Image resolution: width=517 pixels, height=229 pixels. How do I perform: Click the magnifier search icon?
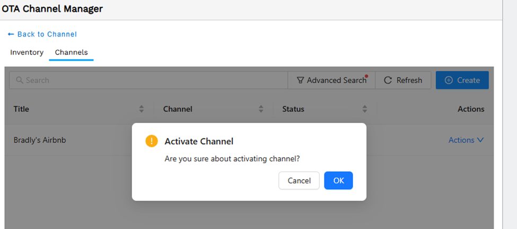tap(20, 80)
